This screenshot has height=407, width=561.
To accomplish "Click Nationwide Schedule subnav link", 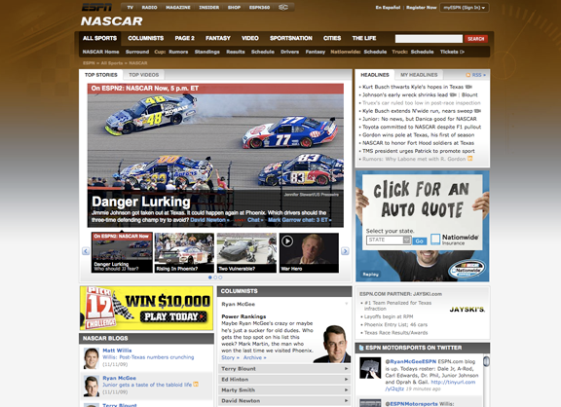I will pyautogui.click(x=375, y=52).
